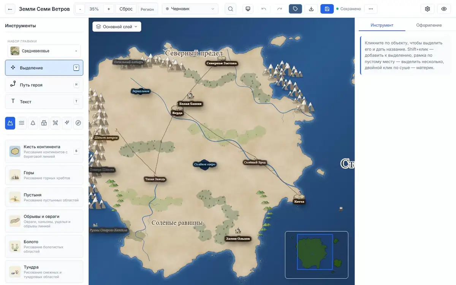Select the crossed swords category icon
This screenshot has width=456, height=285.
pyautogui.click(x=55, y=123)
